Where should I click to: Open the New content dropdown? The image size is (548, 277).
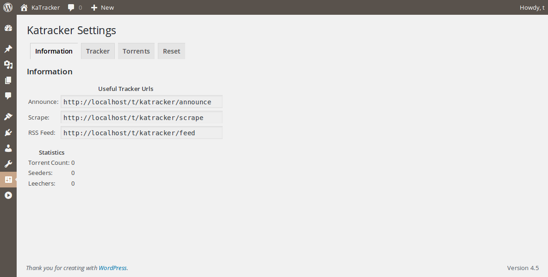point(102,7)
